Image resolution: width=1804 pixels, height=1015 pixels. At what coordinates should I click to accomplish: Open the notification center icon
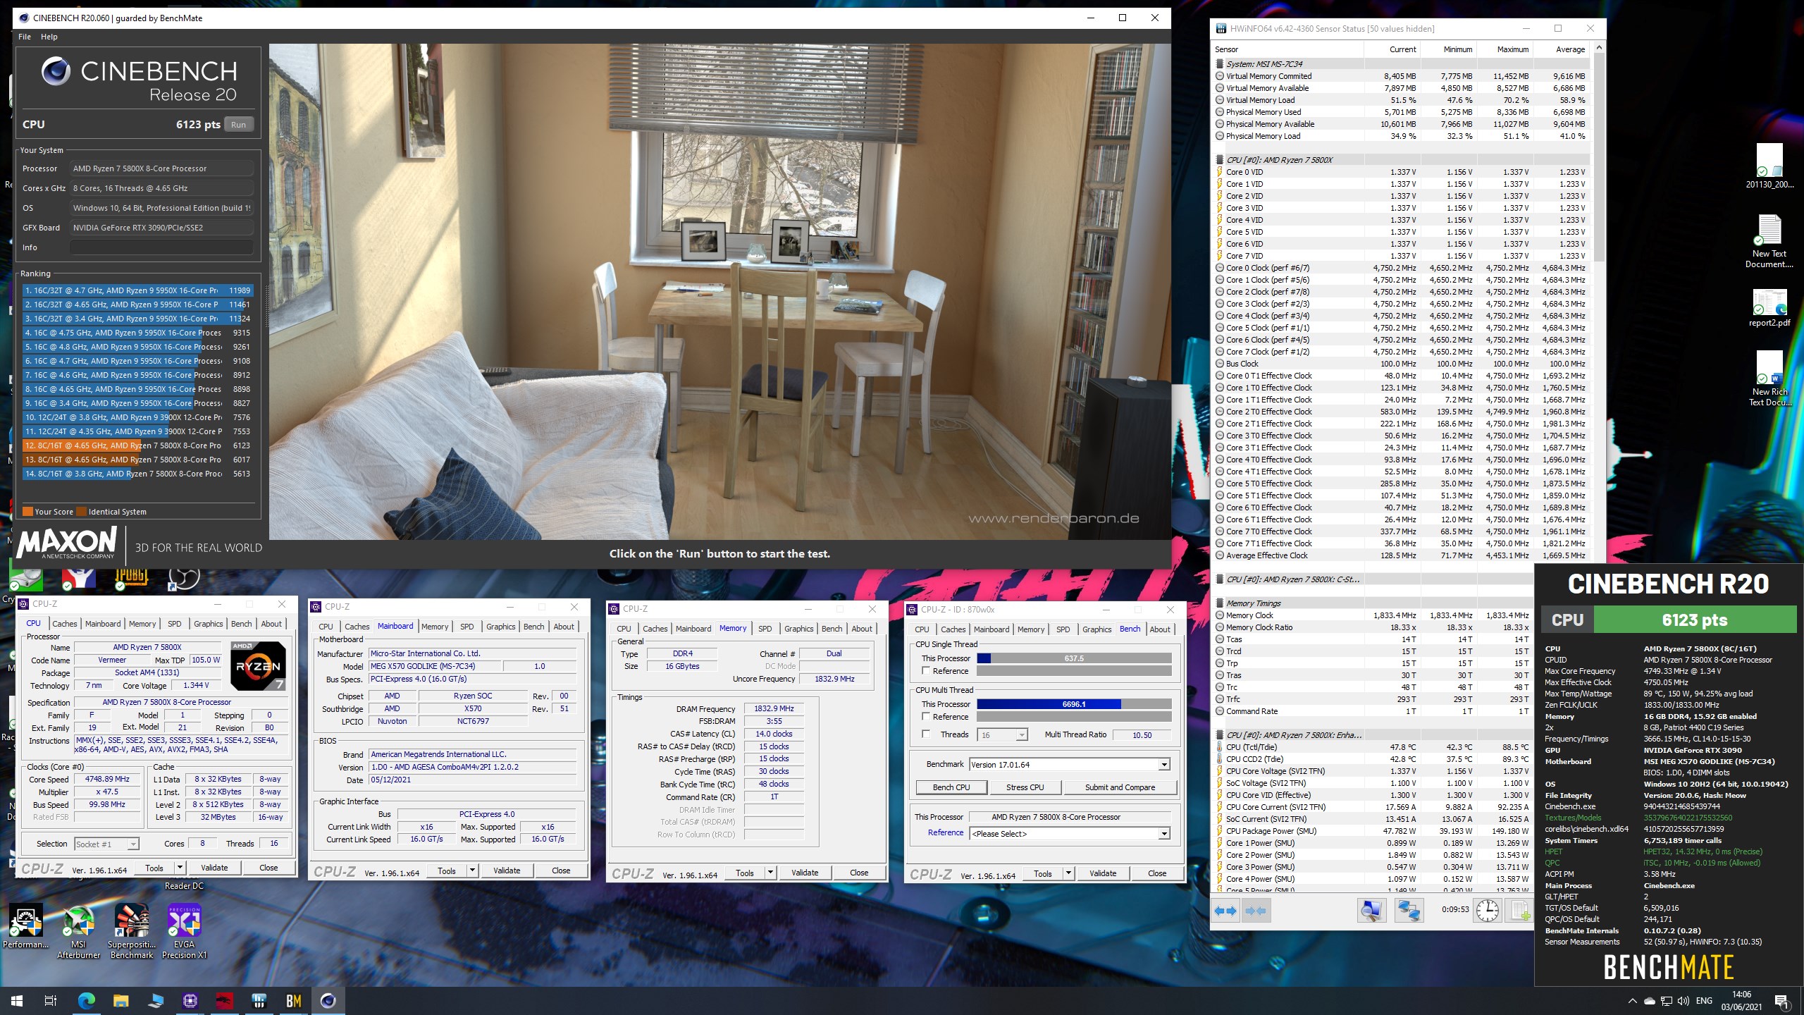point(1781,1000)
